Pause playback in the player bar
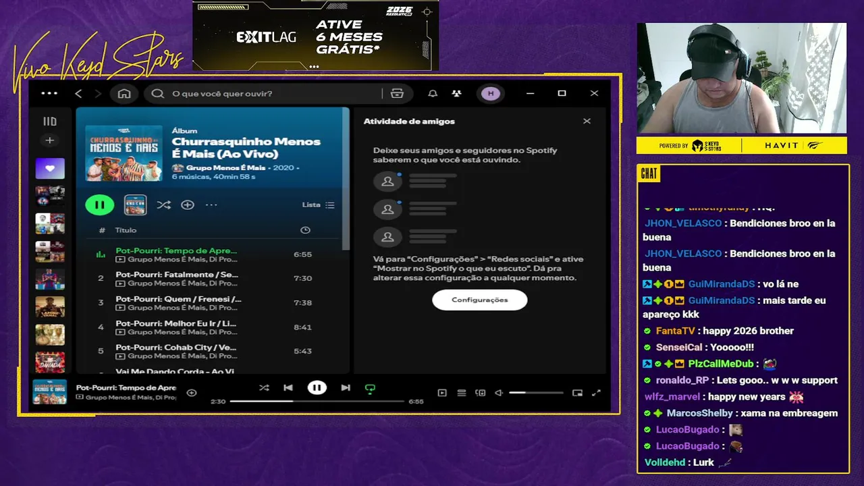The width and height of the screenshot is (864, 486). coord(317,387)
